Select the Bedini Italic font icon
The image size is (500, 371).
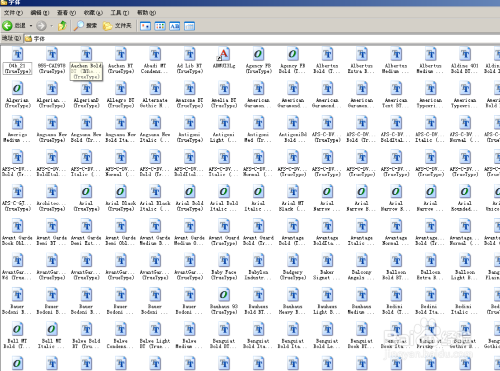[x=465, y=295]
